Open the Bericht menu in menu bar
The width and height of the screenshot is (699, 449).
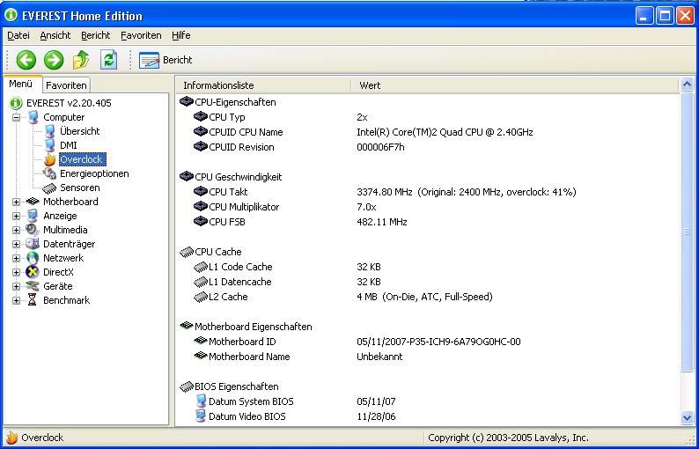[x=95, y=35]
